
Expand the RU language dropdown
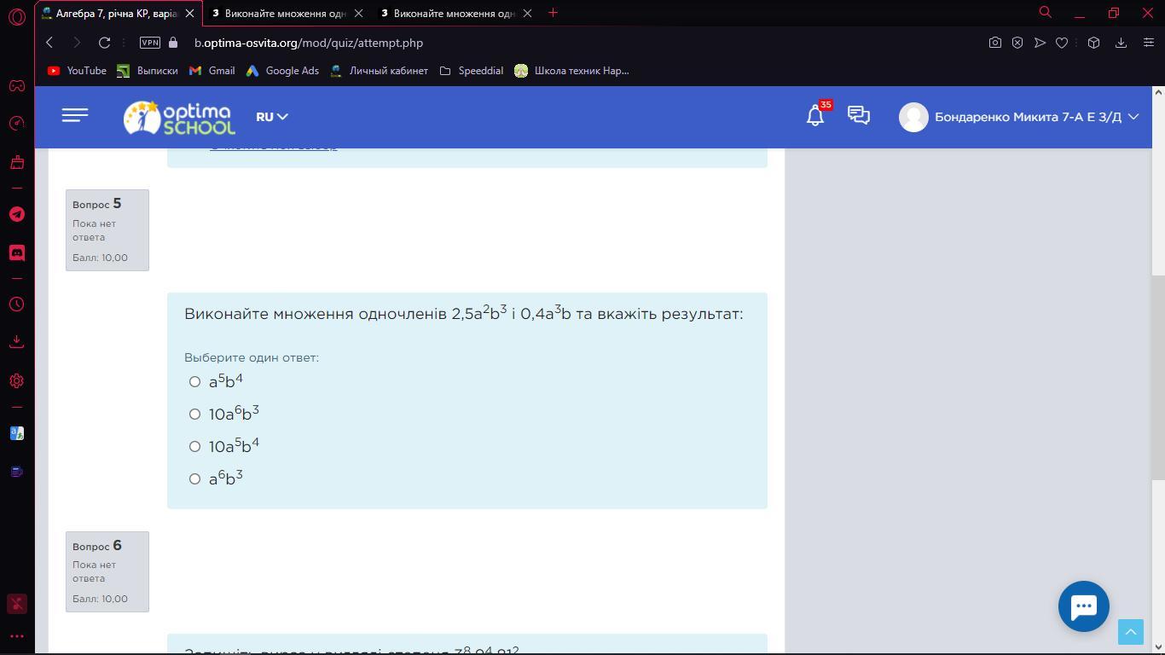[x=272, y=117]
